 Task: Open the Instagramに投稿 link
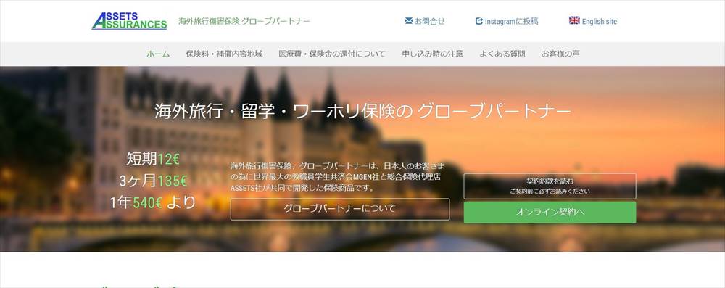[x=507, y=21]
